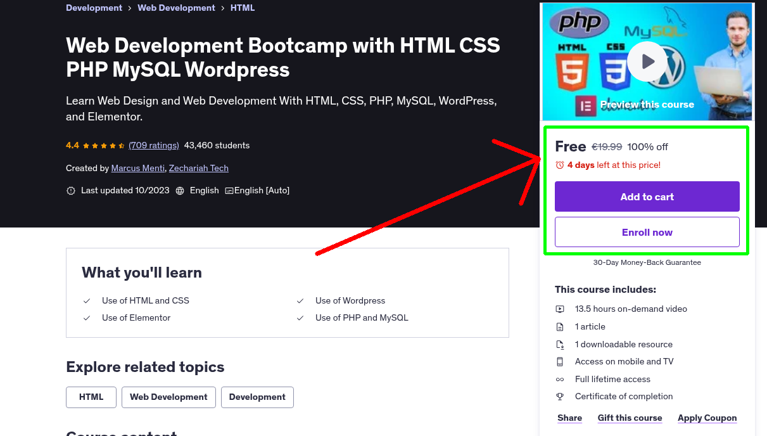Click 'English [Auto]' captions text
This screenshot has height=436, width=767.
262,191
